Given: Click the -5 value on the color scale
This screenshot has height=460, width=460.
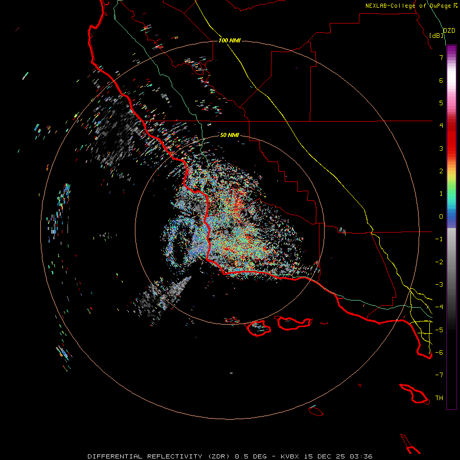Looking at the screenshot, I should [x=439, y=330].
